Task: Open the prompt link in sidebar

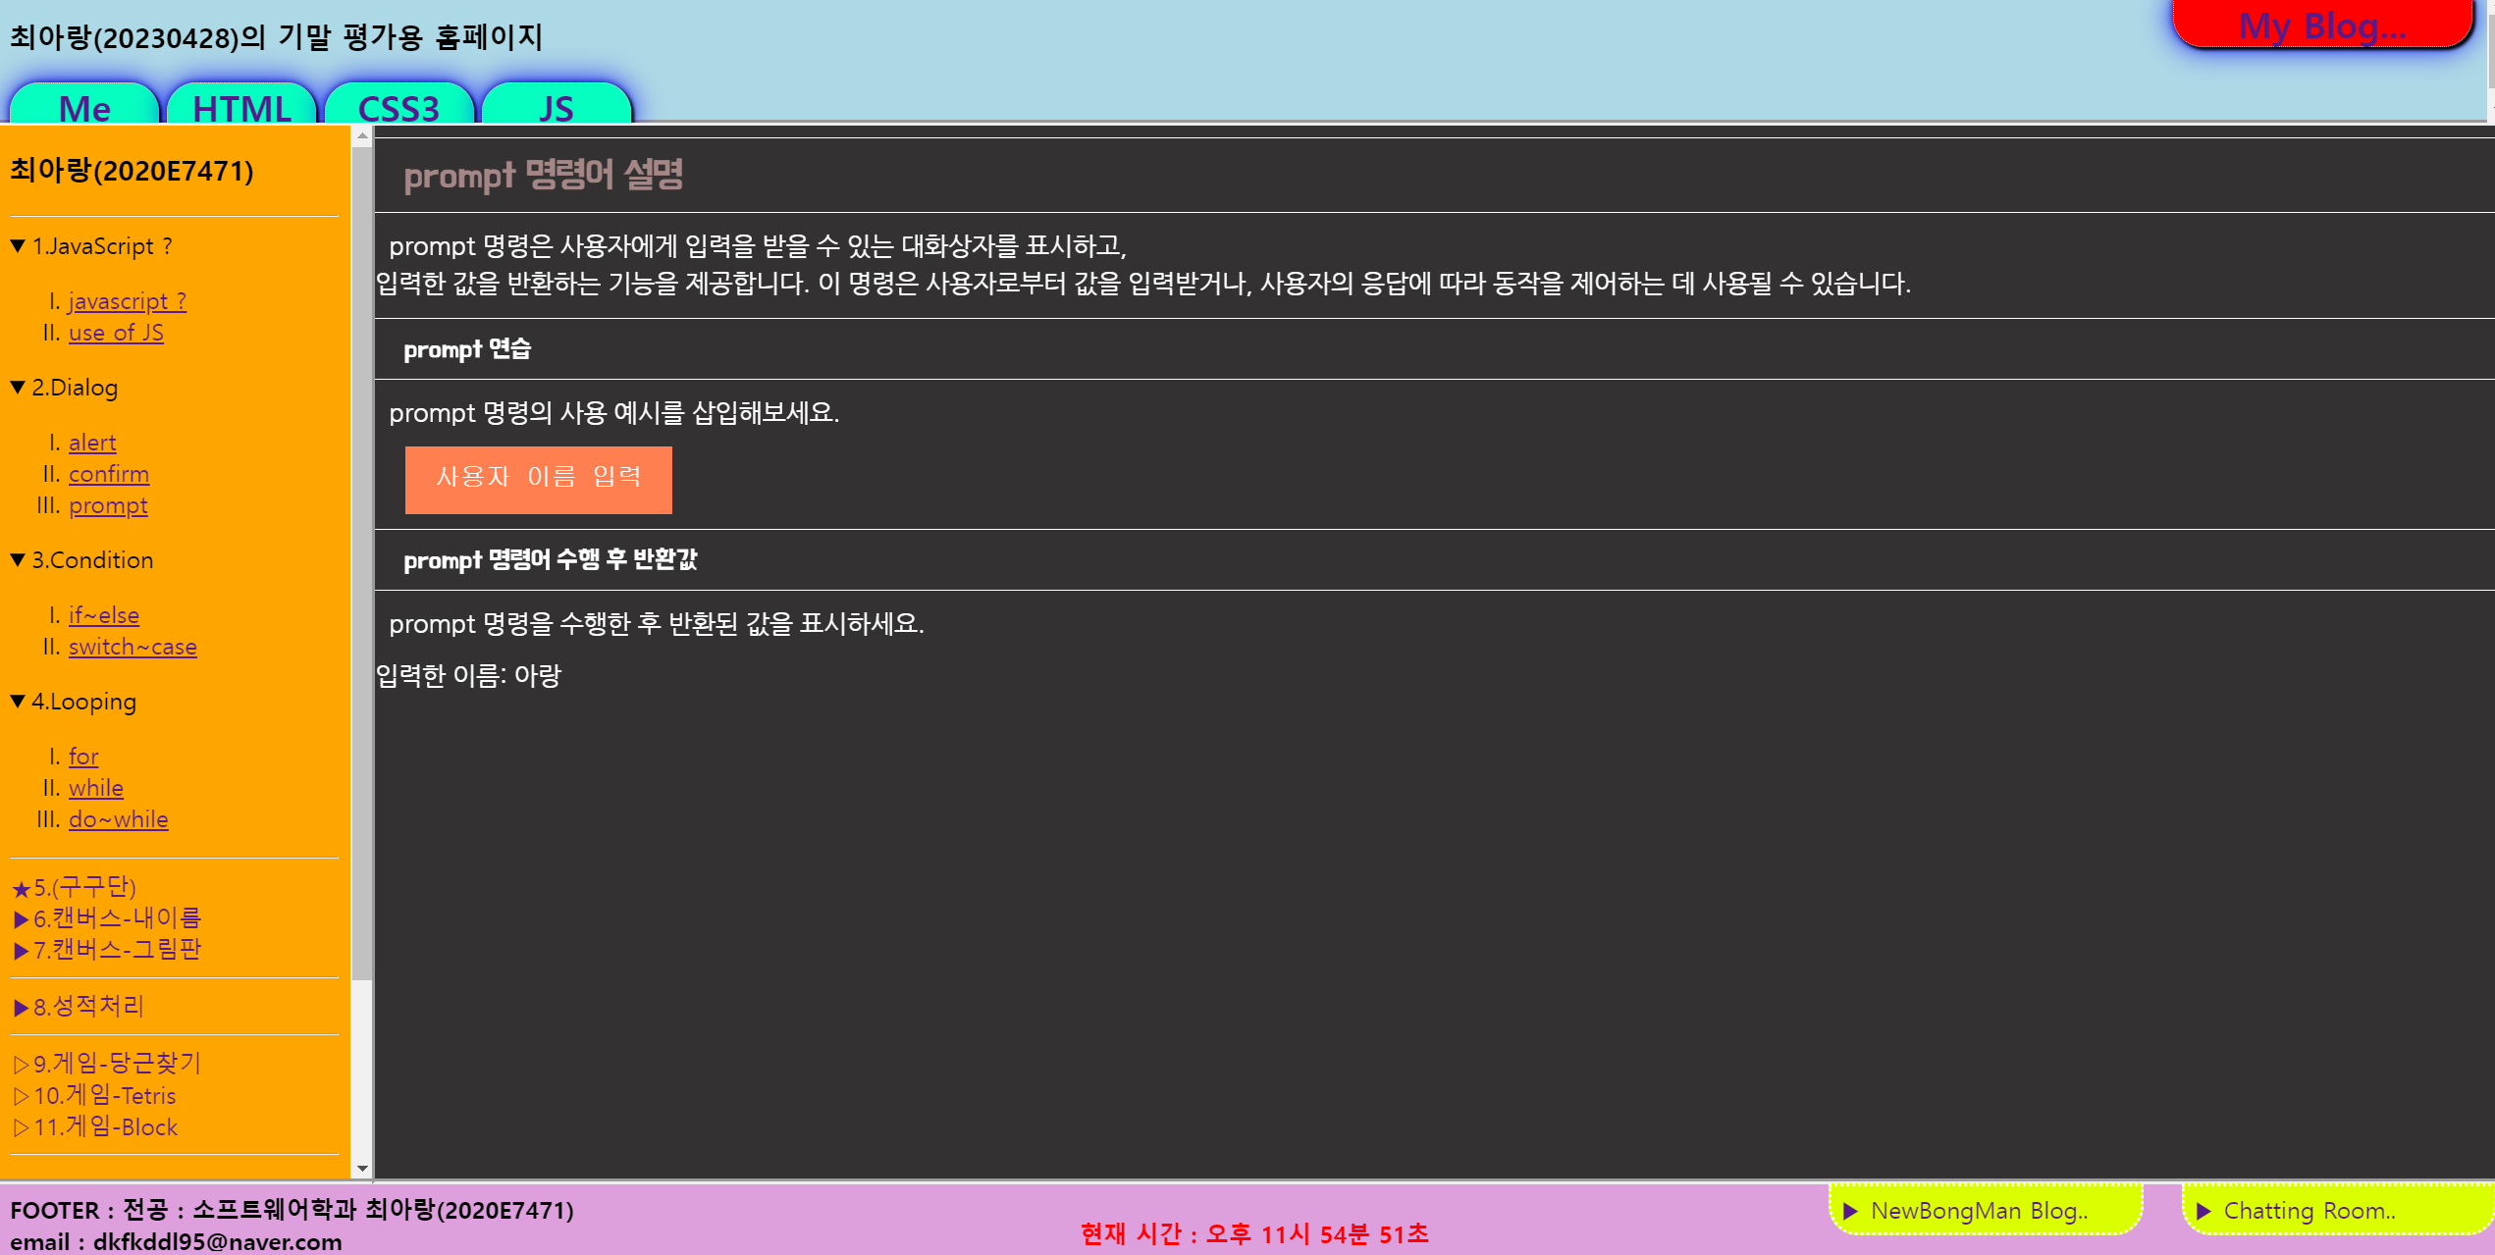Action: [108, 505]
